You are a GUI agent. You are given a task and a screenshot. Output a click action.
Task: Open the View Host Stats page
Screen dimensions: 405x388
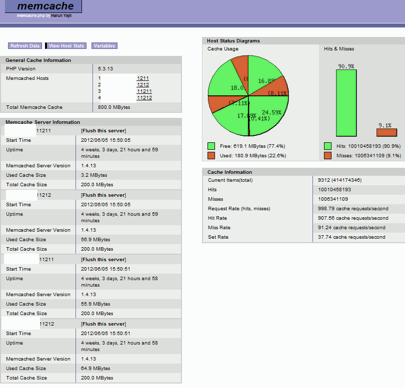pos(66,45)
